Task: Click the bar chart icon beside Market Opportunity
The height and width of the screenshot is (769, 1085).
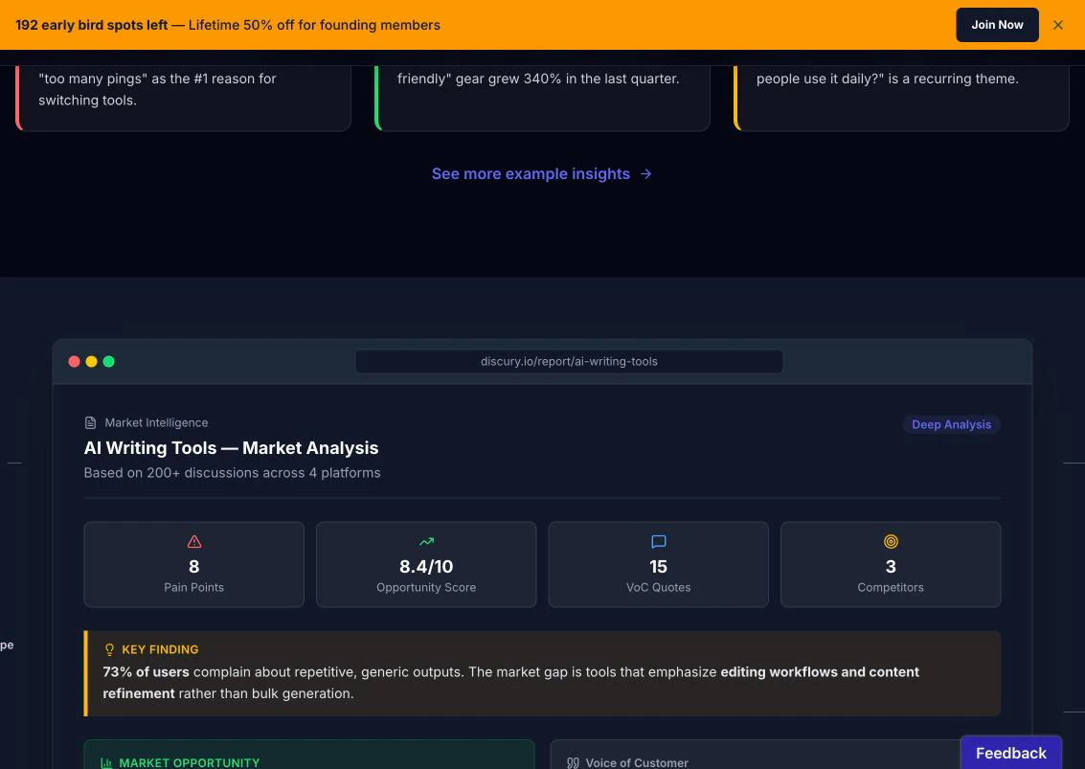Action: coord(106,762)
